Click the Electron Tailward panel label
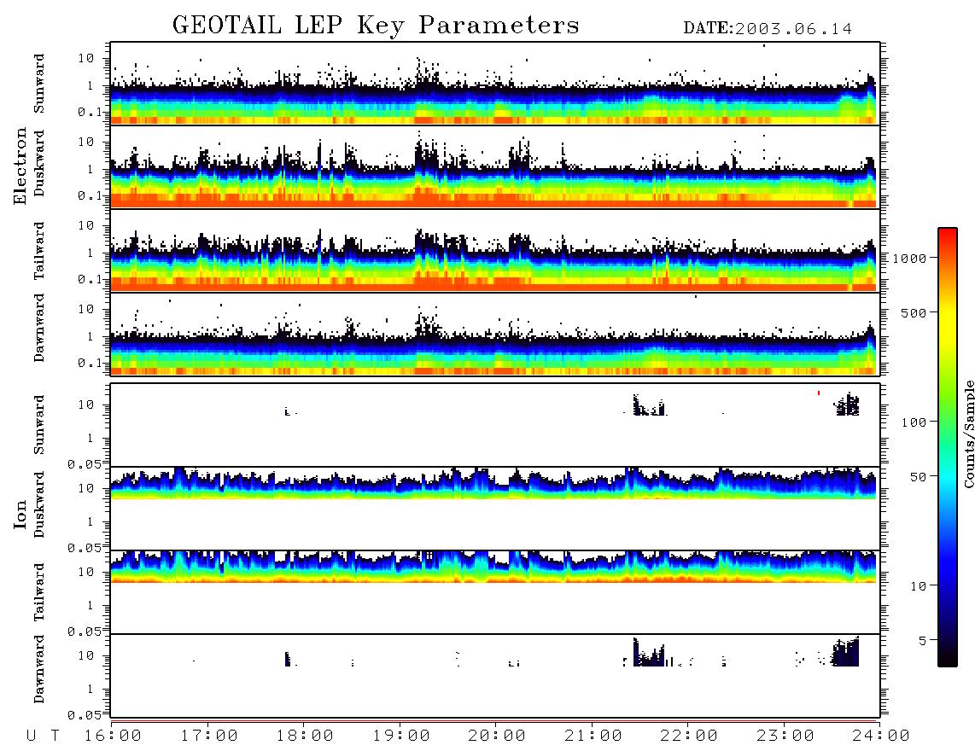The width and height of the screenshot is (975, 751). coord(39,251)
